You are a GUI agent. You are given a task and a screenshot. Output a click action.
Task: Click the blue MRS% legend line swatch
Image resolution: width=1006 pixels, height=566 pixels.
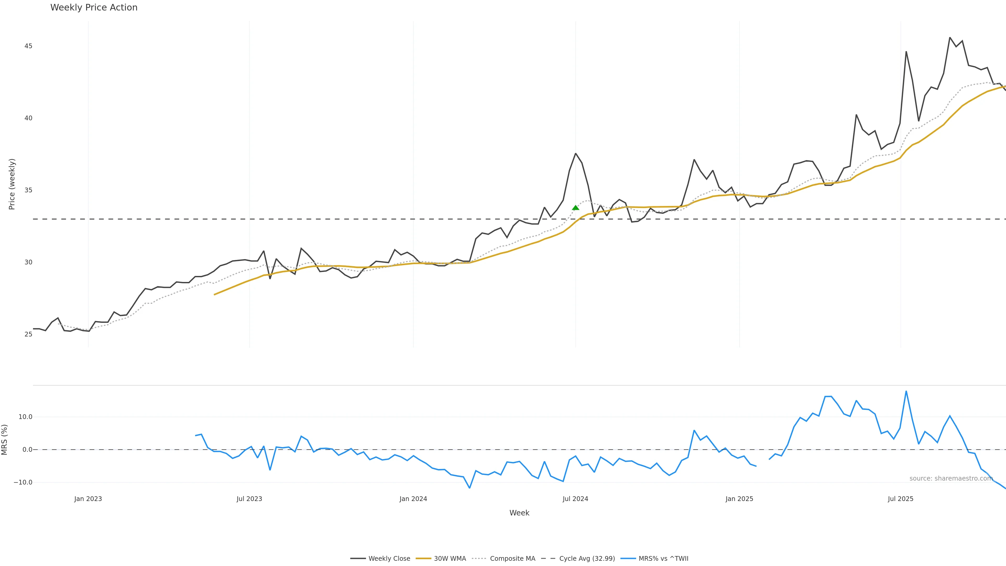tap(628, 559)
